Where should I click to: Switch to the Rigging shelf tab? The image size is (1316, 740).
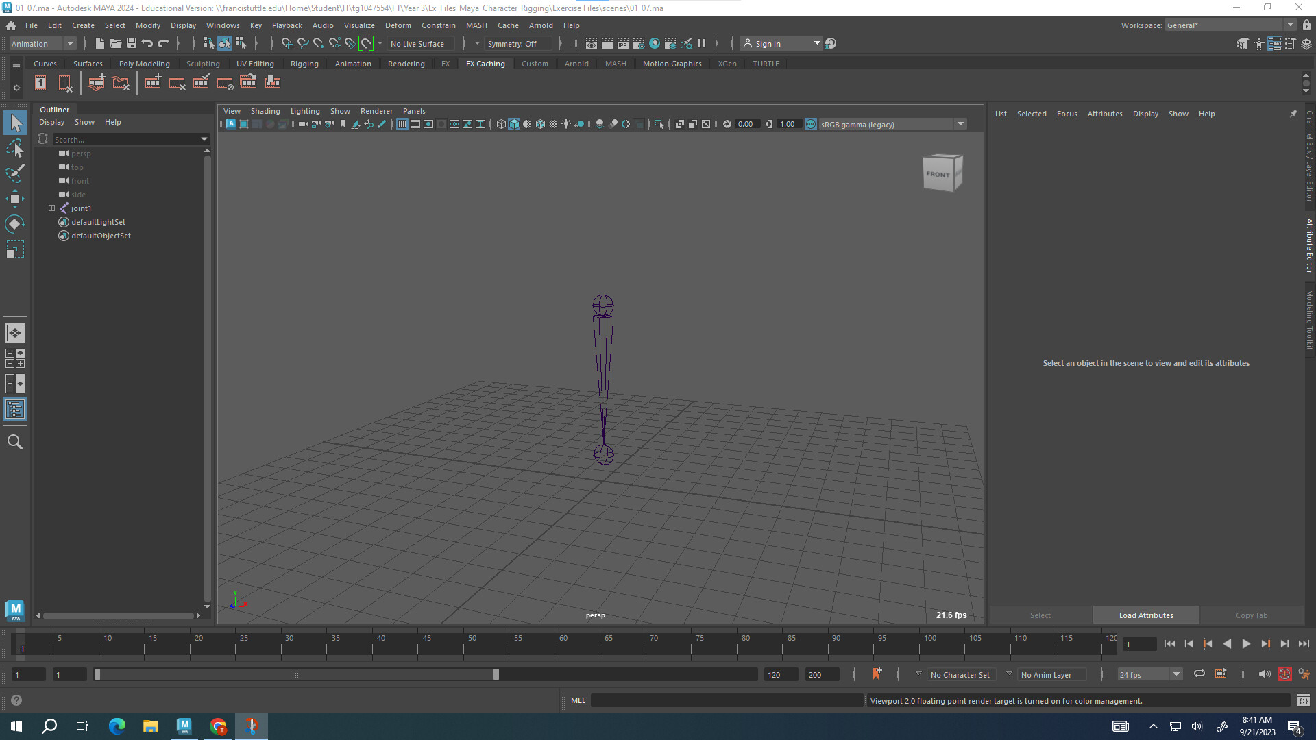pyautogui.click(x=304, y=63)
